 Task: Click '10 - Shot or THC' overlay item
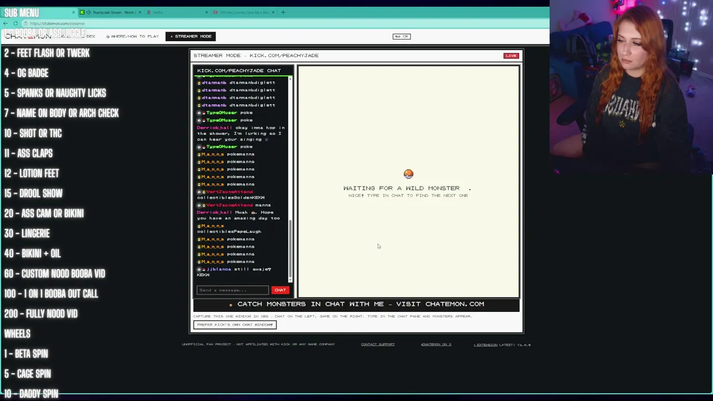click(33, 133)
